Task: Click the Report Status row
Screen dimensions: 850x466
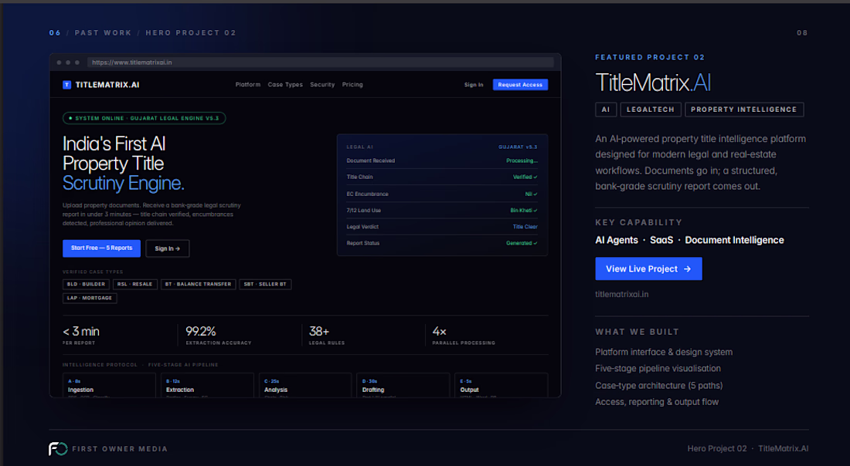Action: pos(442,243)
